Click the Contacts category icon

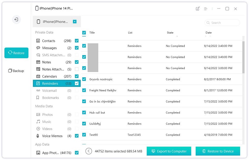point(38,41)
